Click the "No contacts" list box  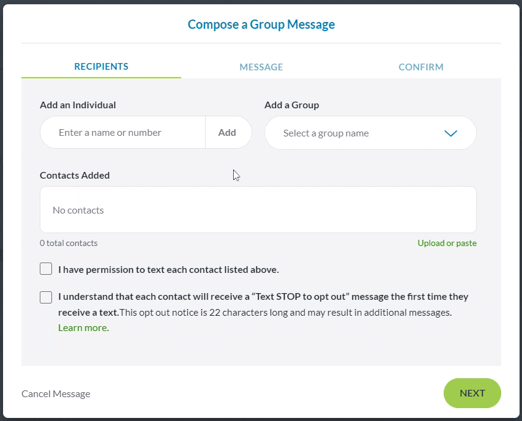click(x=258, y=210)
